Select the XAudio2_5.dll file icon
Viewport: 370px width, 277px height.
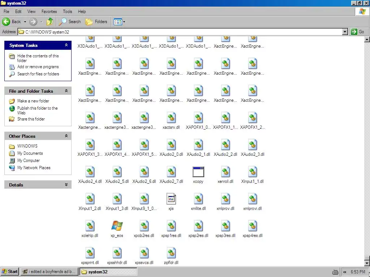click(x=117, y=172)
